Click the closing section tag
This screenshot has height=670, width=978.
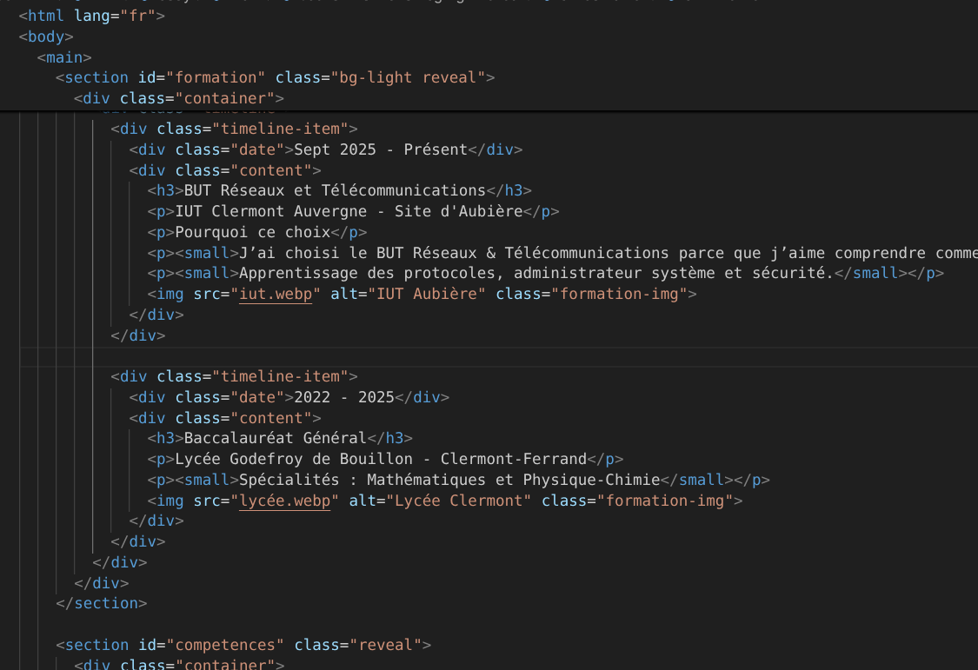(x=102, y=603)
